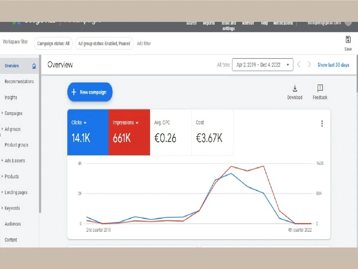Click the Campaign status: All filter chip
Image resolution: width=358 pixels, height=269 pixels.
click(x=53, y=43)
